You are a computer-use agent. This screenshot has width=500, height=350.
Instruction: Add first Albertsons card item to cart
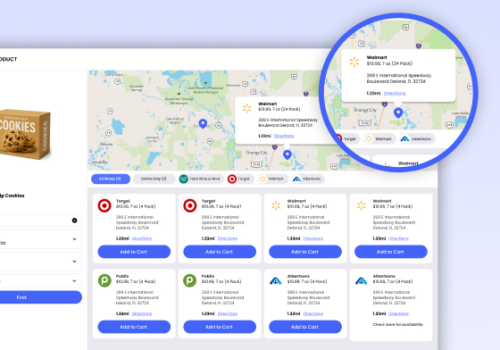pyautogui.click(x=305, y=327)
